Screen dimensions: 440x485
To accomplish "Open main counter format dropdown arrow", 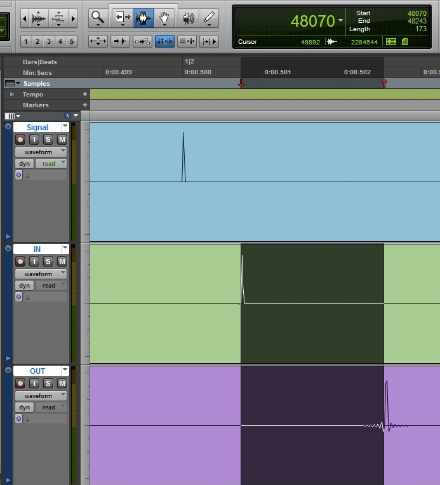I will tap(341, 21).
